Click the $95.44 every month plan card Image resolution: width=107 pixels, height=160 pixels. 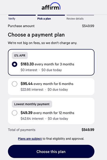[51, 87]
